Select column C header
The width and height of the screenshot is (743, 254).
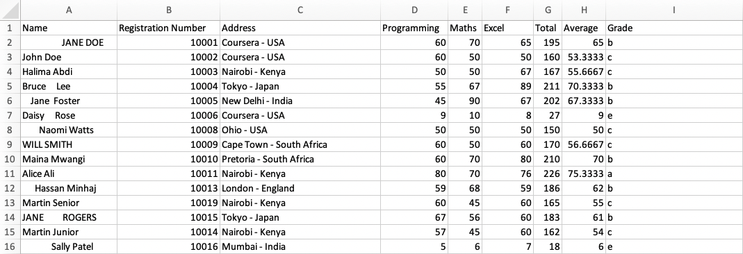tap(300, 10)
